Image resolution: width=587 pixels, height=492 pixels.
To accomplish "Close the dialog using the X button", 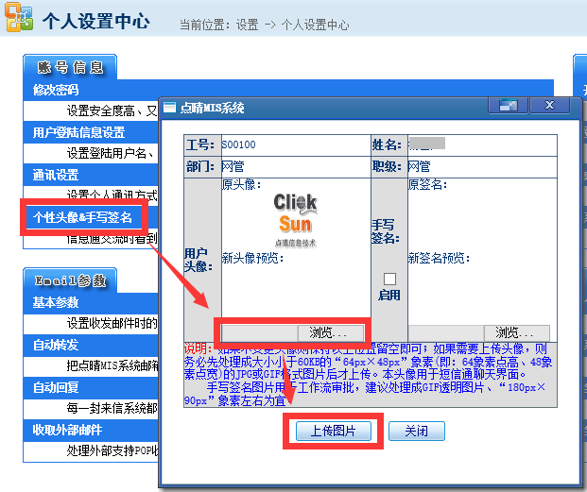I will [x=547, y=106].
